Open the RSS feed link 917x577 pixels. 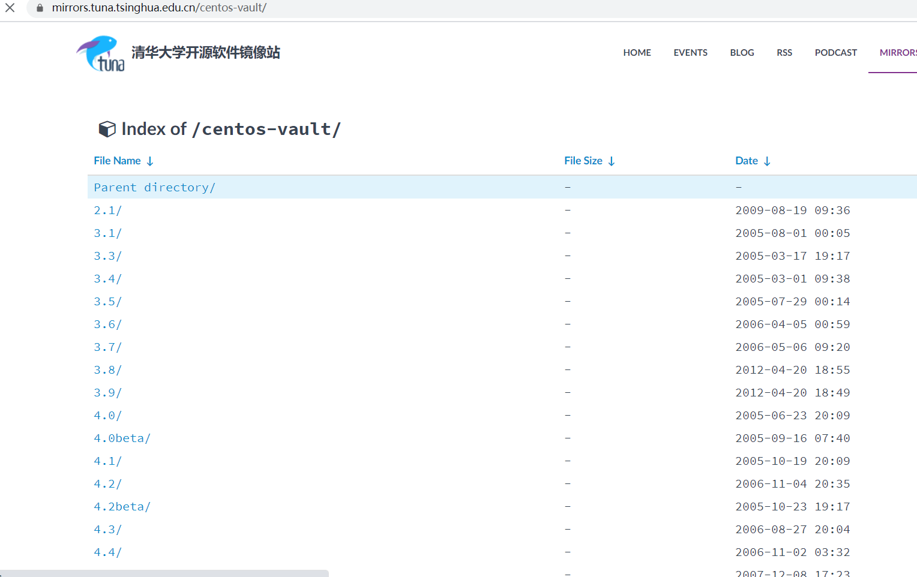pos(784,53)
